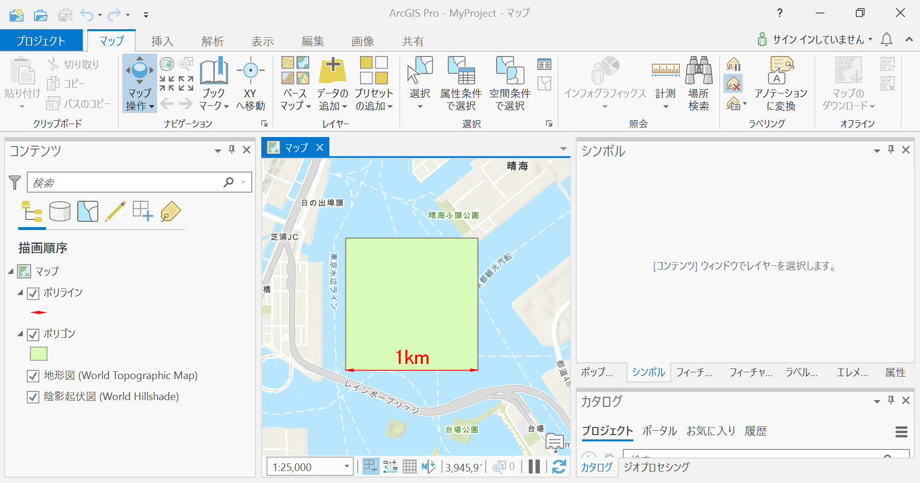
Task: Open the Locate (場所検索) binoculars tool
Action: pyautogui.click(x=699, y=83)
